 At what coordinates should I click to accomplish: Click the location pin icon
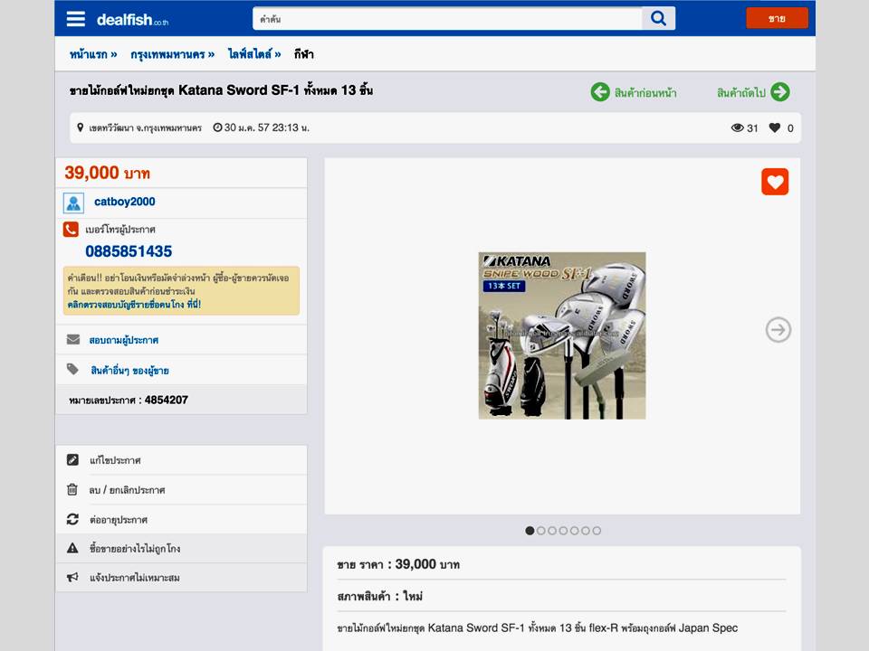pyautogui.click(x=81, y=127)
